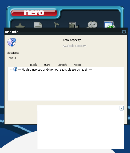The image size is (130, 153).
Task: Close the Disc Info dialog
Action: tap(124, 32)
